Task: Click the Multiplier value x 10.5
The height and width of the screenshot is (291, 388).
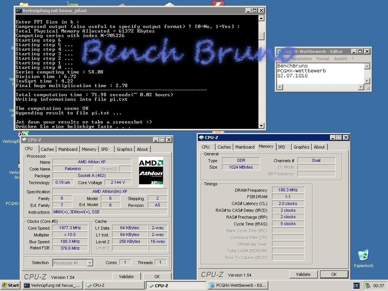Action: pos(70,235)
